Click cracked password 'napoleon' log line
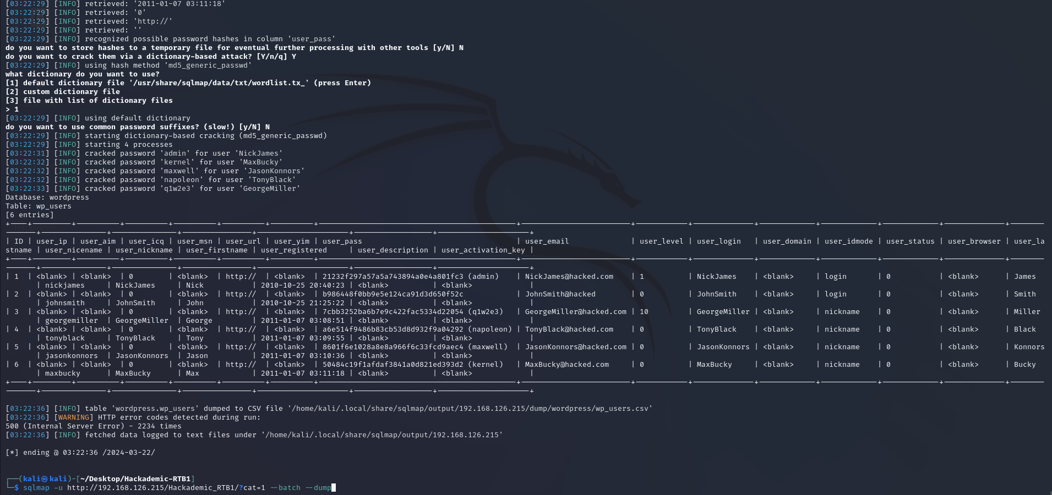This screenshot has width=1052, height=495. tap(150, 180)
